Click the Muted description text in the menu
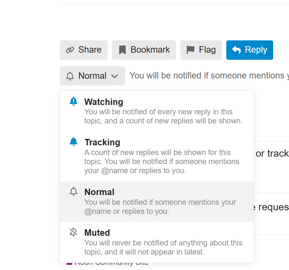This screenshot has width=289, height=270. click(163, 247)
